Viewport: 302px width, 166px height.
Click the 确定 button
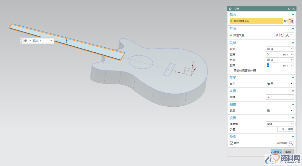276,152
